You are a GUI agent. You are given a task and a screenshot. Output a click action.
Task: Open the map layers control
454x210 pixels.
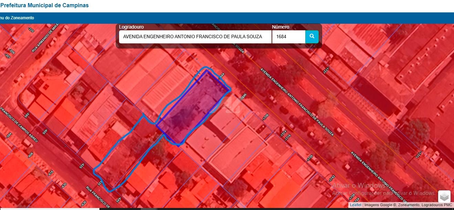point(444,197)
